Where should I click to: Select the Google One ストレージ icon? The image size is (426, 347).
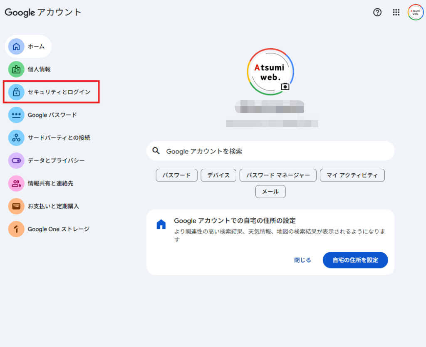(x=16, y=229)
